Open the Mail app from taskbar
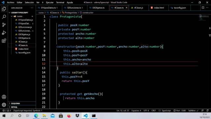Image resolution: width=211 pixels, height=119 pixels. pyautogui.click(x=53, y=116)
